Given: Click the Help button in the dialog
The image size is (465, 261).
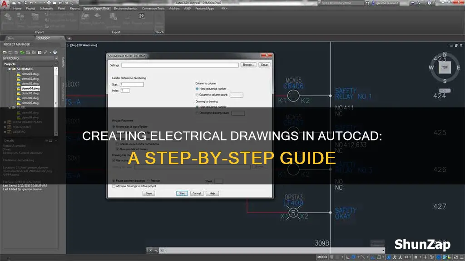Looking at the screenshot, I should pos(212,193).
